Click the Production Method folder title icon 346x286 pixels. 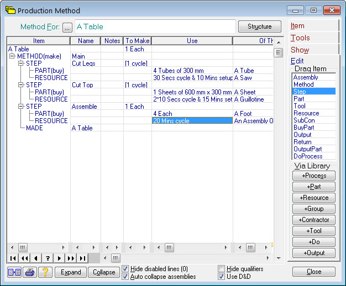11,10
